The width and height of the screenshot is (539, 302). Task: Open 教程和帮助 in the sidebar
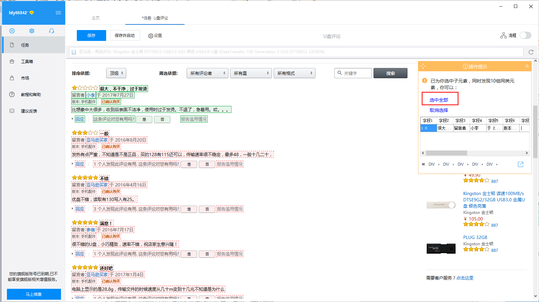pos(34,94)
